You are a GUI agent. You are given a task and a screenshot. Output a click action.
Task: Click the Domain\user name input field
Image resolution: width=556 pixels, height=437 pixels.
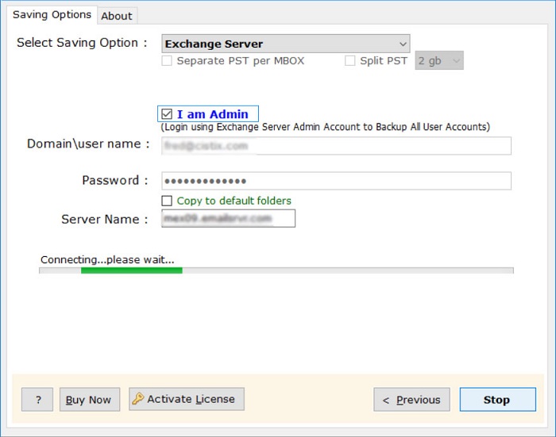(x=336, y=146)
